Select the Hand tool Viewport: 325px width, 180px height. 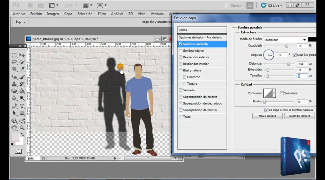coord(14,128)
